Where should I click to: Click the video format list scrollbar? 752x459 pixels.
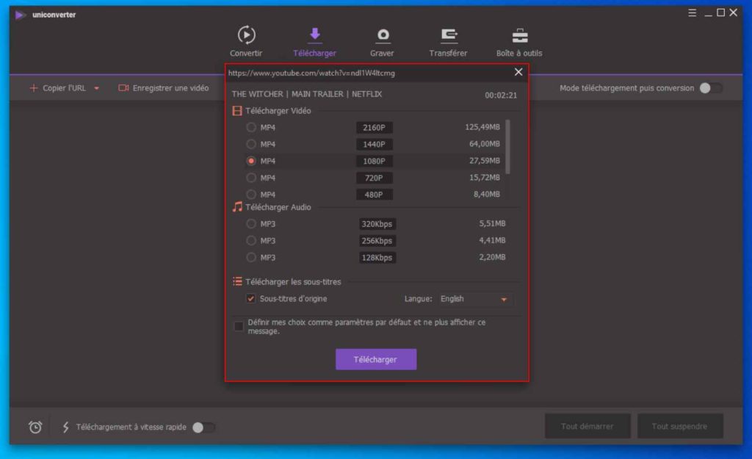(507, 147)
